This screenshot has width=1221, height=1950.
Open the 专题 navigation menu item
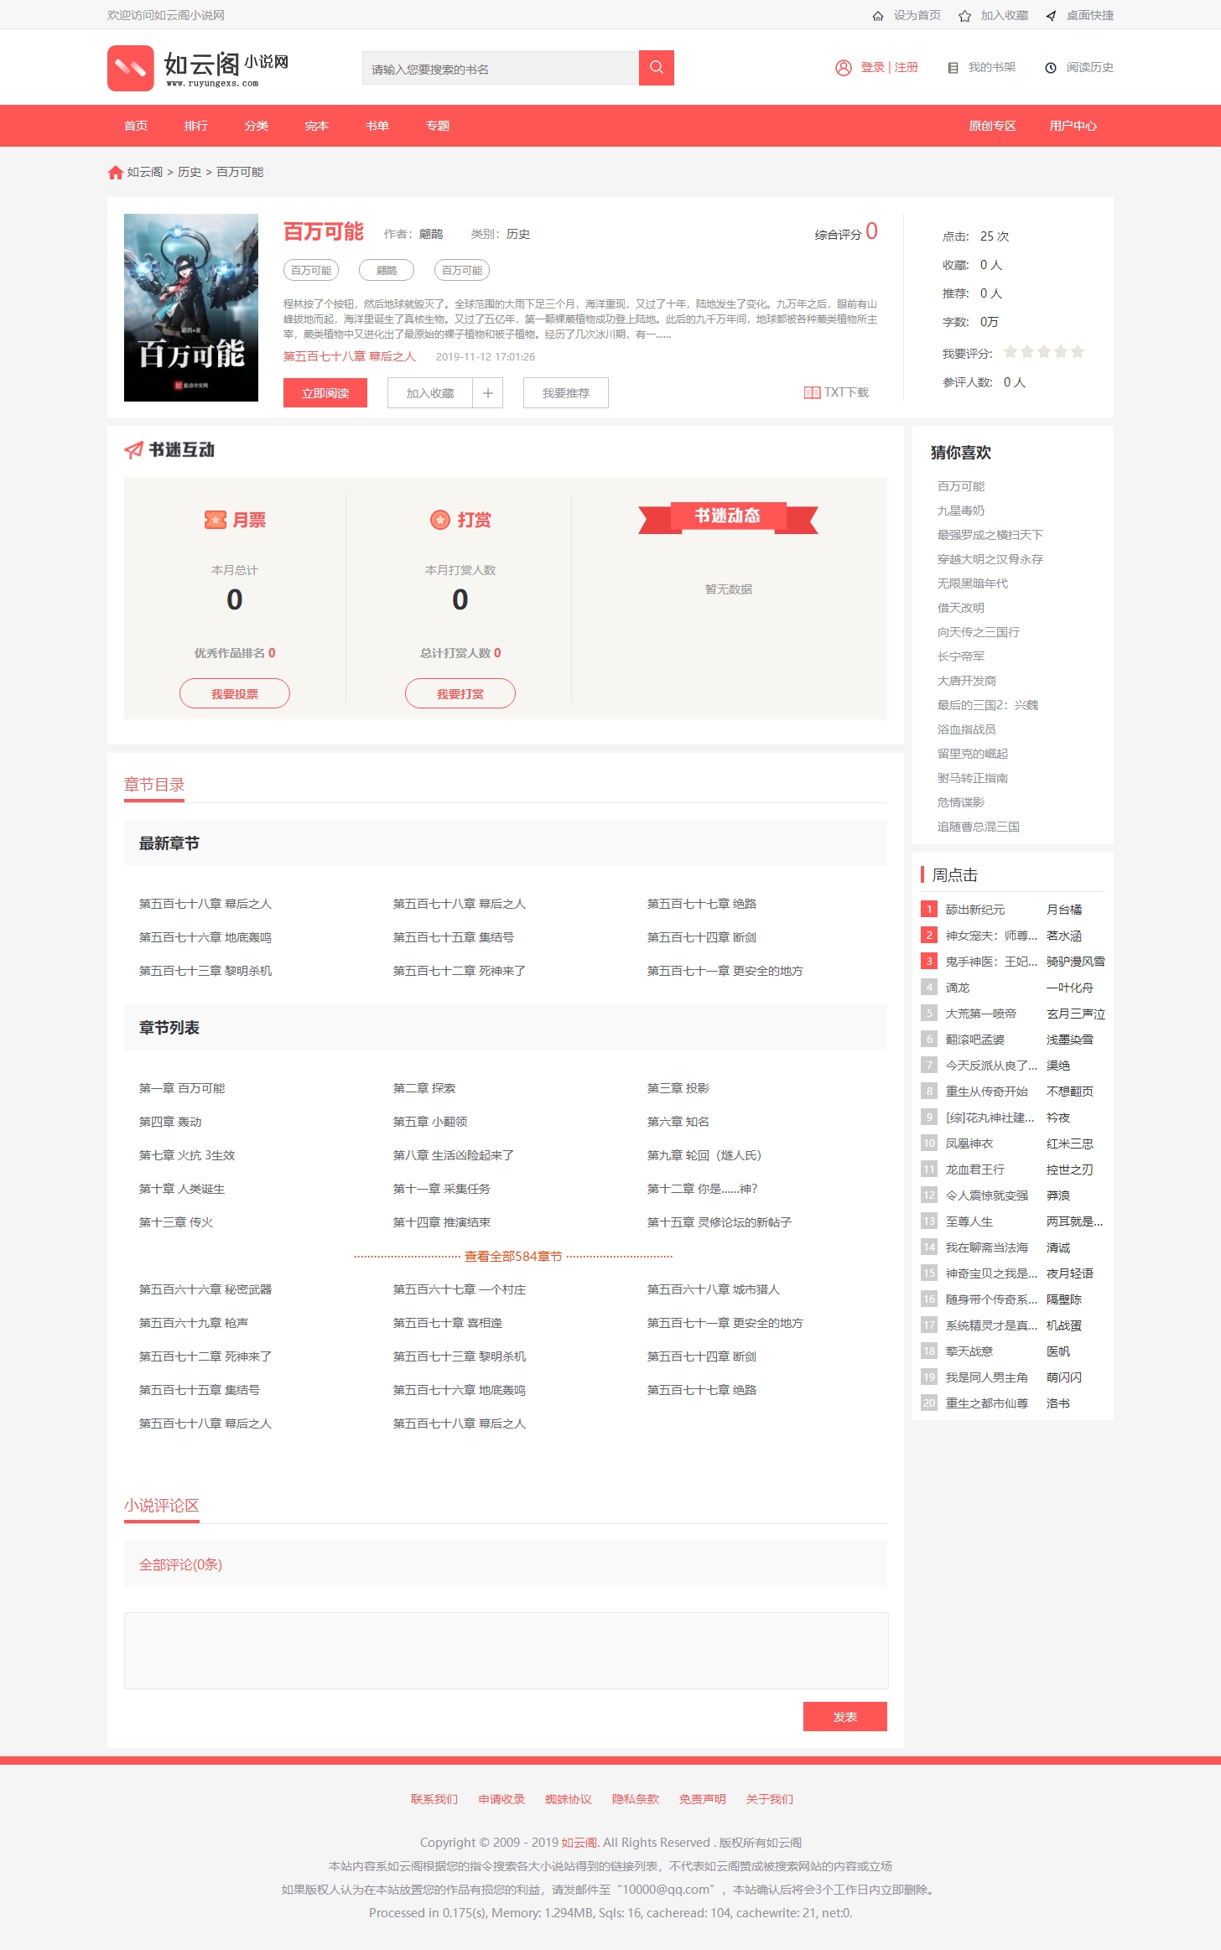pos(438,126)
